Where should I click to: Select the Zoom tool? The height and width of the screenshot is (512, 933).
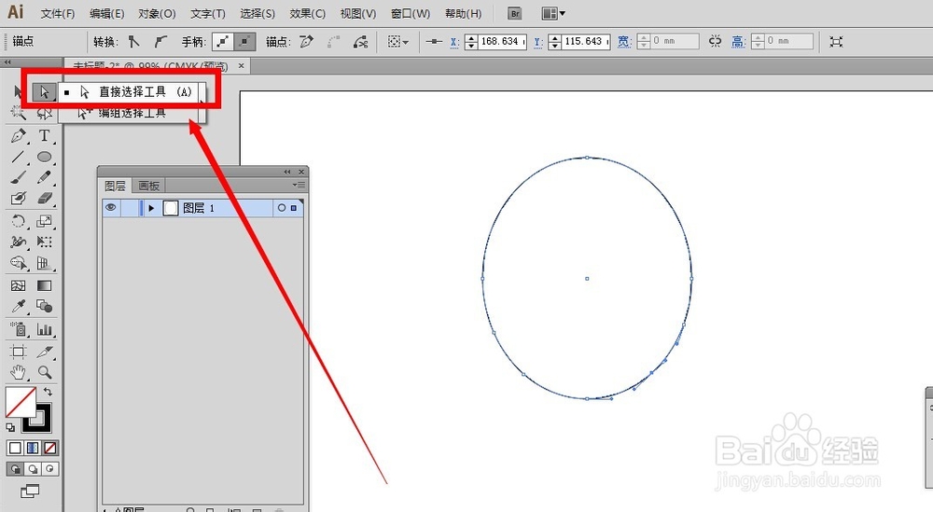[44, 373]
